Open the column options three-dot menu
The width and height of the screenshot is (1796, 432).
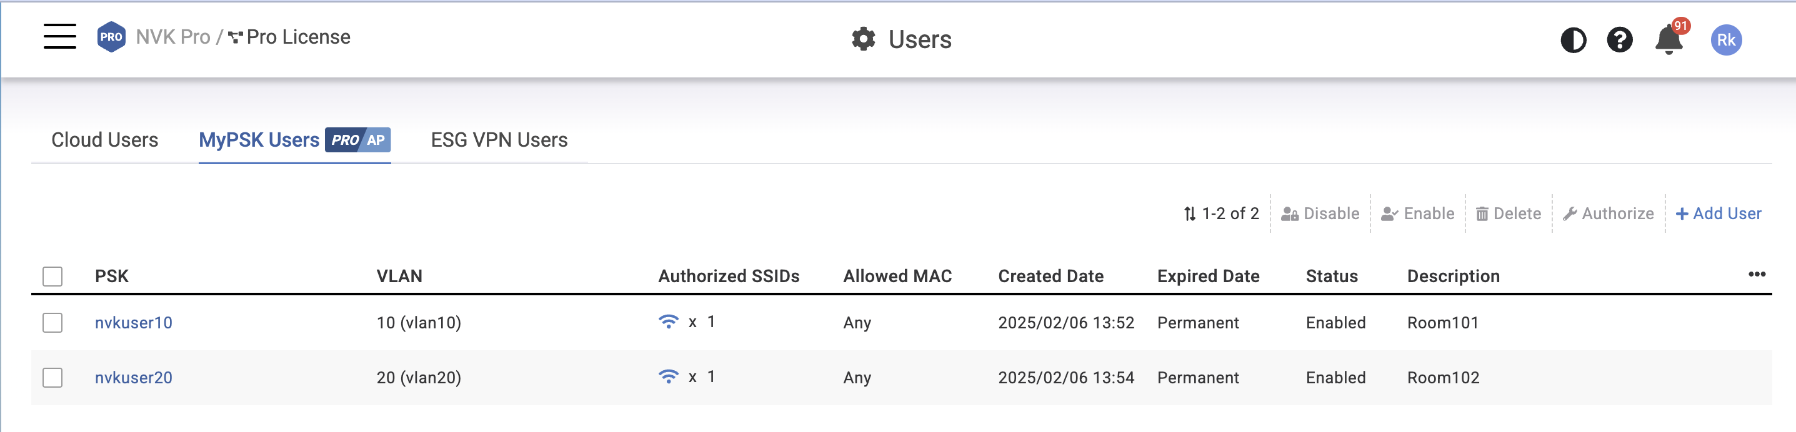[1756, 275]
